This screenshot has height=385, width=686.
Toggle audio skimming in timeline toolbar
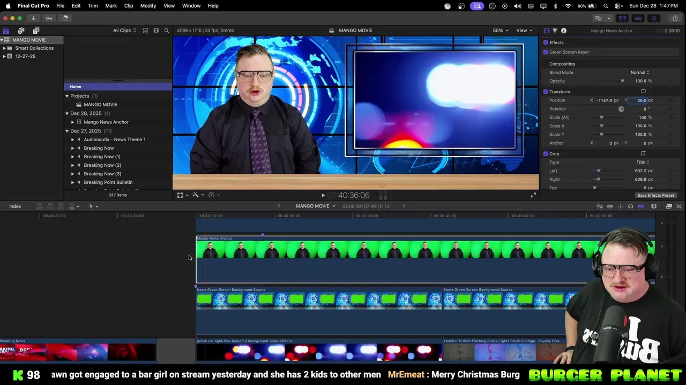pyautogui.click(x=620, y=206)
